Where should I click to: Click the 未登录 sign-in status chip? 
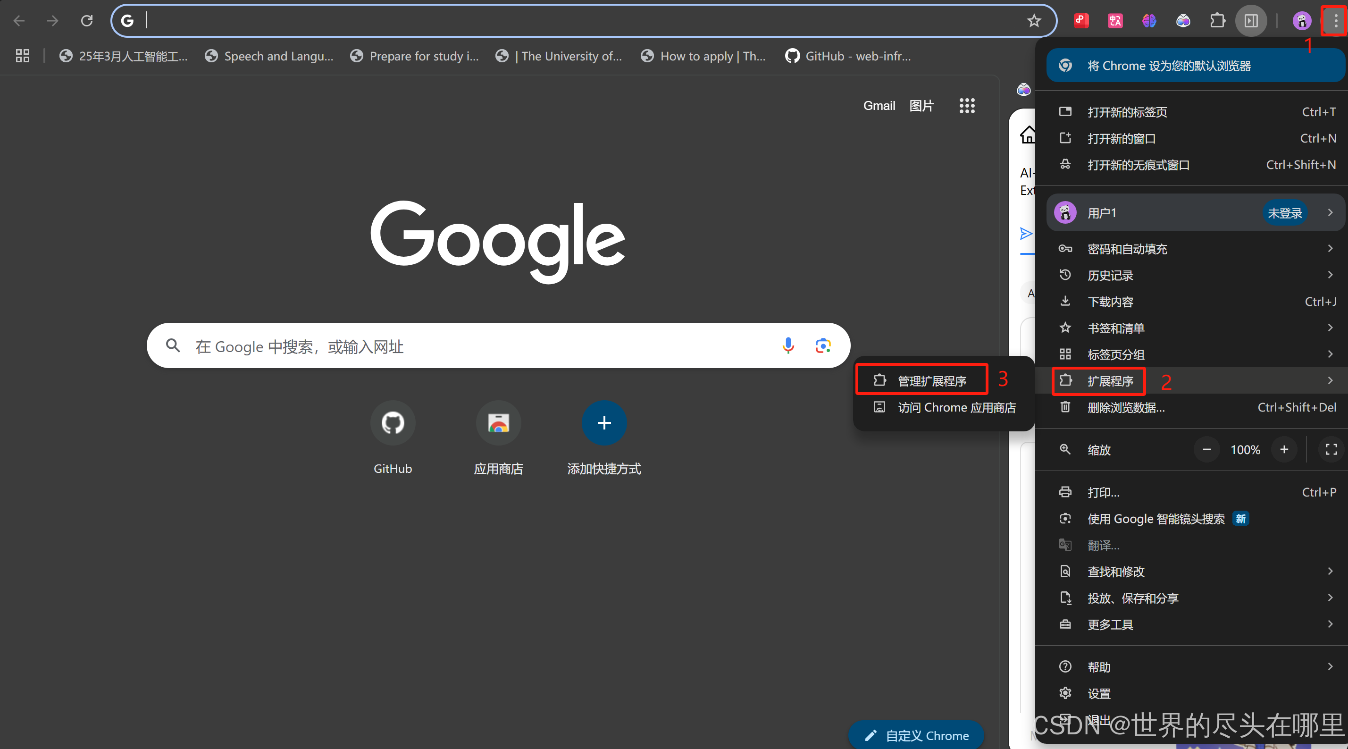(x=1285, y=213)
